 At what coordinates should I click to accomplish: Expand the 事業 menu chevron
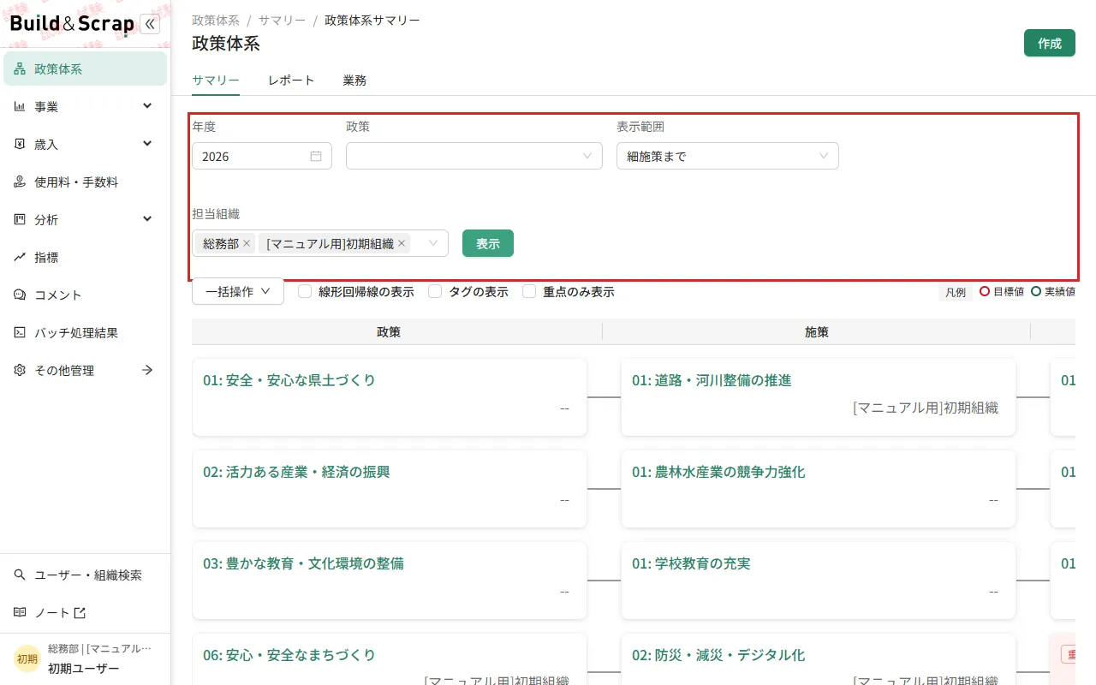pyautogui.click(x=147, y=106)
